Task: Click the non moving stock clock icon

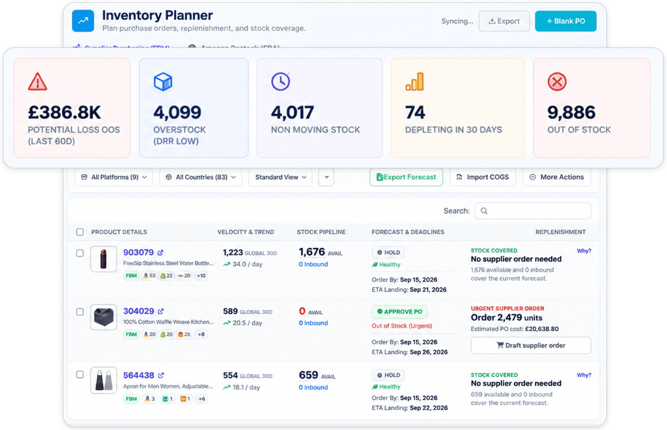Action: [281, 82]
